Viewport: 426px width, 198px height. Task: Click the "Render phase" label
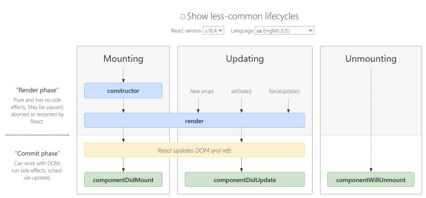tap(37, 90)
